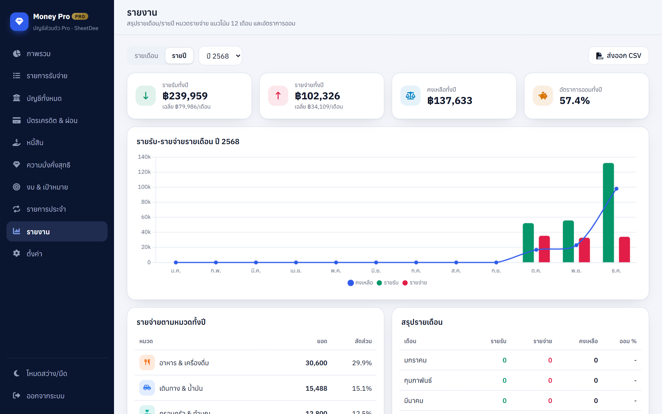
Task: Go to รายการรับจ่าย transactions menu
Action: tap(57, 76)
